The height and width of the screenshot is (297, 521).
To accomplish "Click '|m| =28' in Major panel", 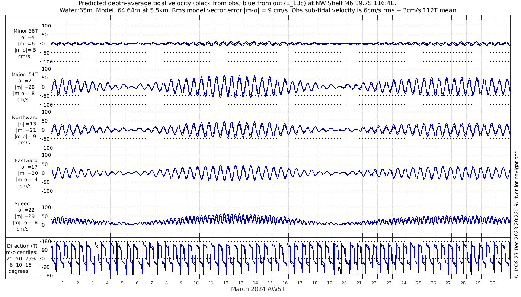I will coord(26,87).
